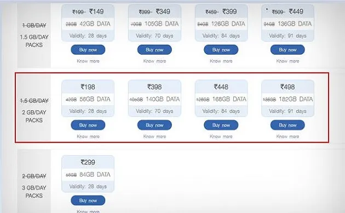The width and height of the screenshot is (345, 213).
Task: Open Know more under ₹448 pack
Action: (x=221, y=137)
